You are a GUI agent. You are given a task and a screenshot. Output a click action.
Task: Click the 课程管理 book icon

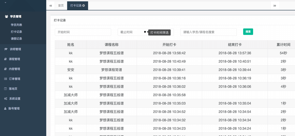click(x=5, y=59)
